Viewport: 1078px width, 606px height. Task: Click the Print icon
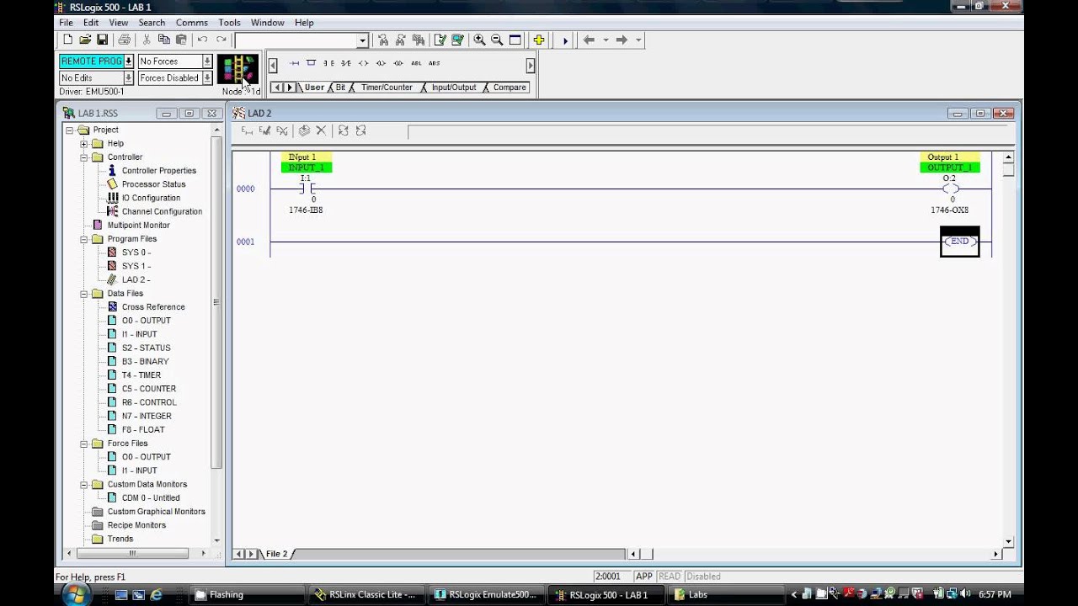coord(124,40)
